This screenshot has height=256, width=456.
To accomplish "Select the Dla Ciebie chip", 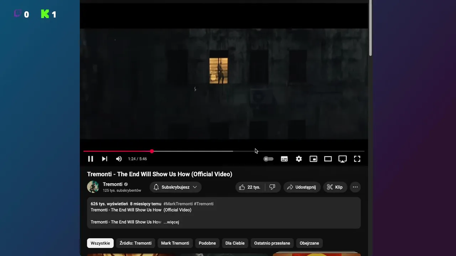I will pyautogui.click(x=235, y=243).
